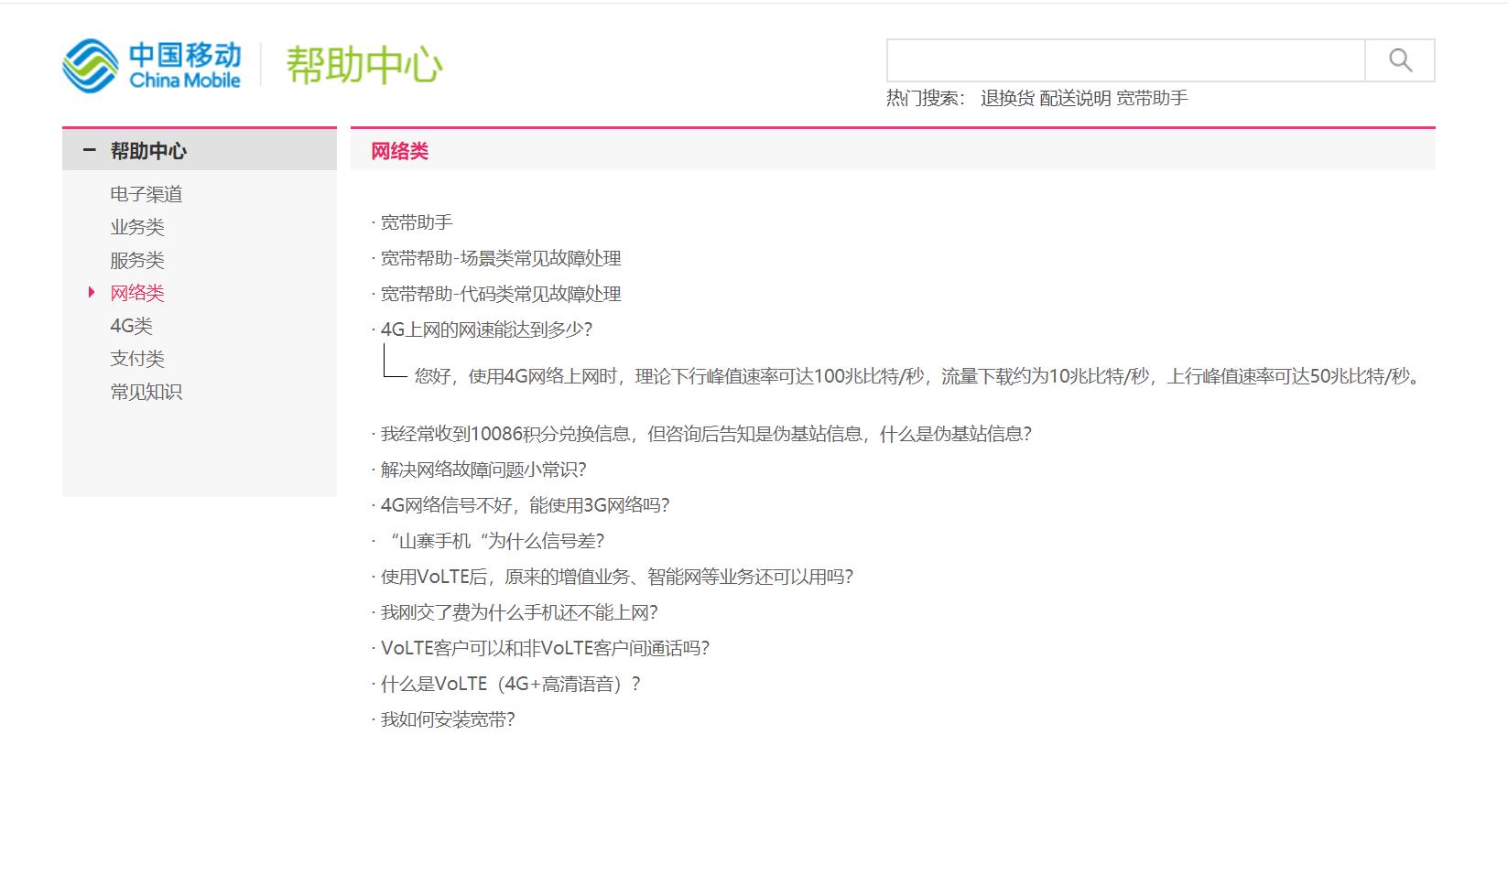Open 宽带帮助-场景类常见故障处理

(x=500, y=258)
